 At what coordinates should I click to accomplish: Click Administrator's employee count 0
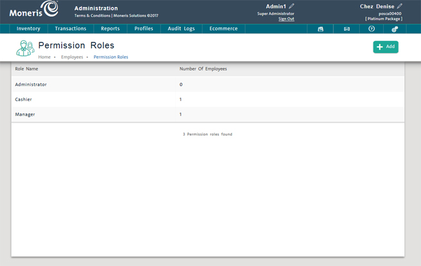[x=181, y=85]
